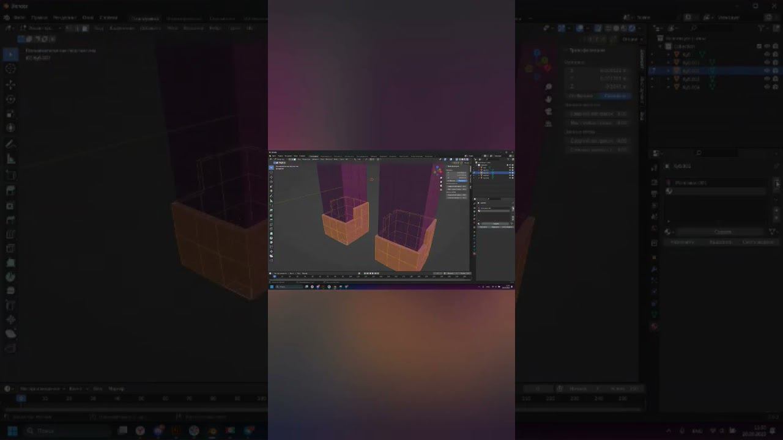This screenshot has width=783, height=440.
Task: Select the Smooth tool in the sharp Blender window
Action: 272,243
